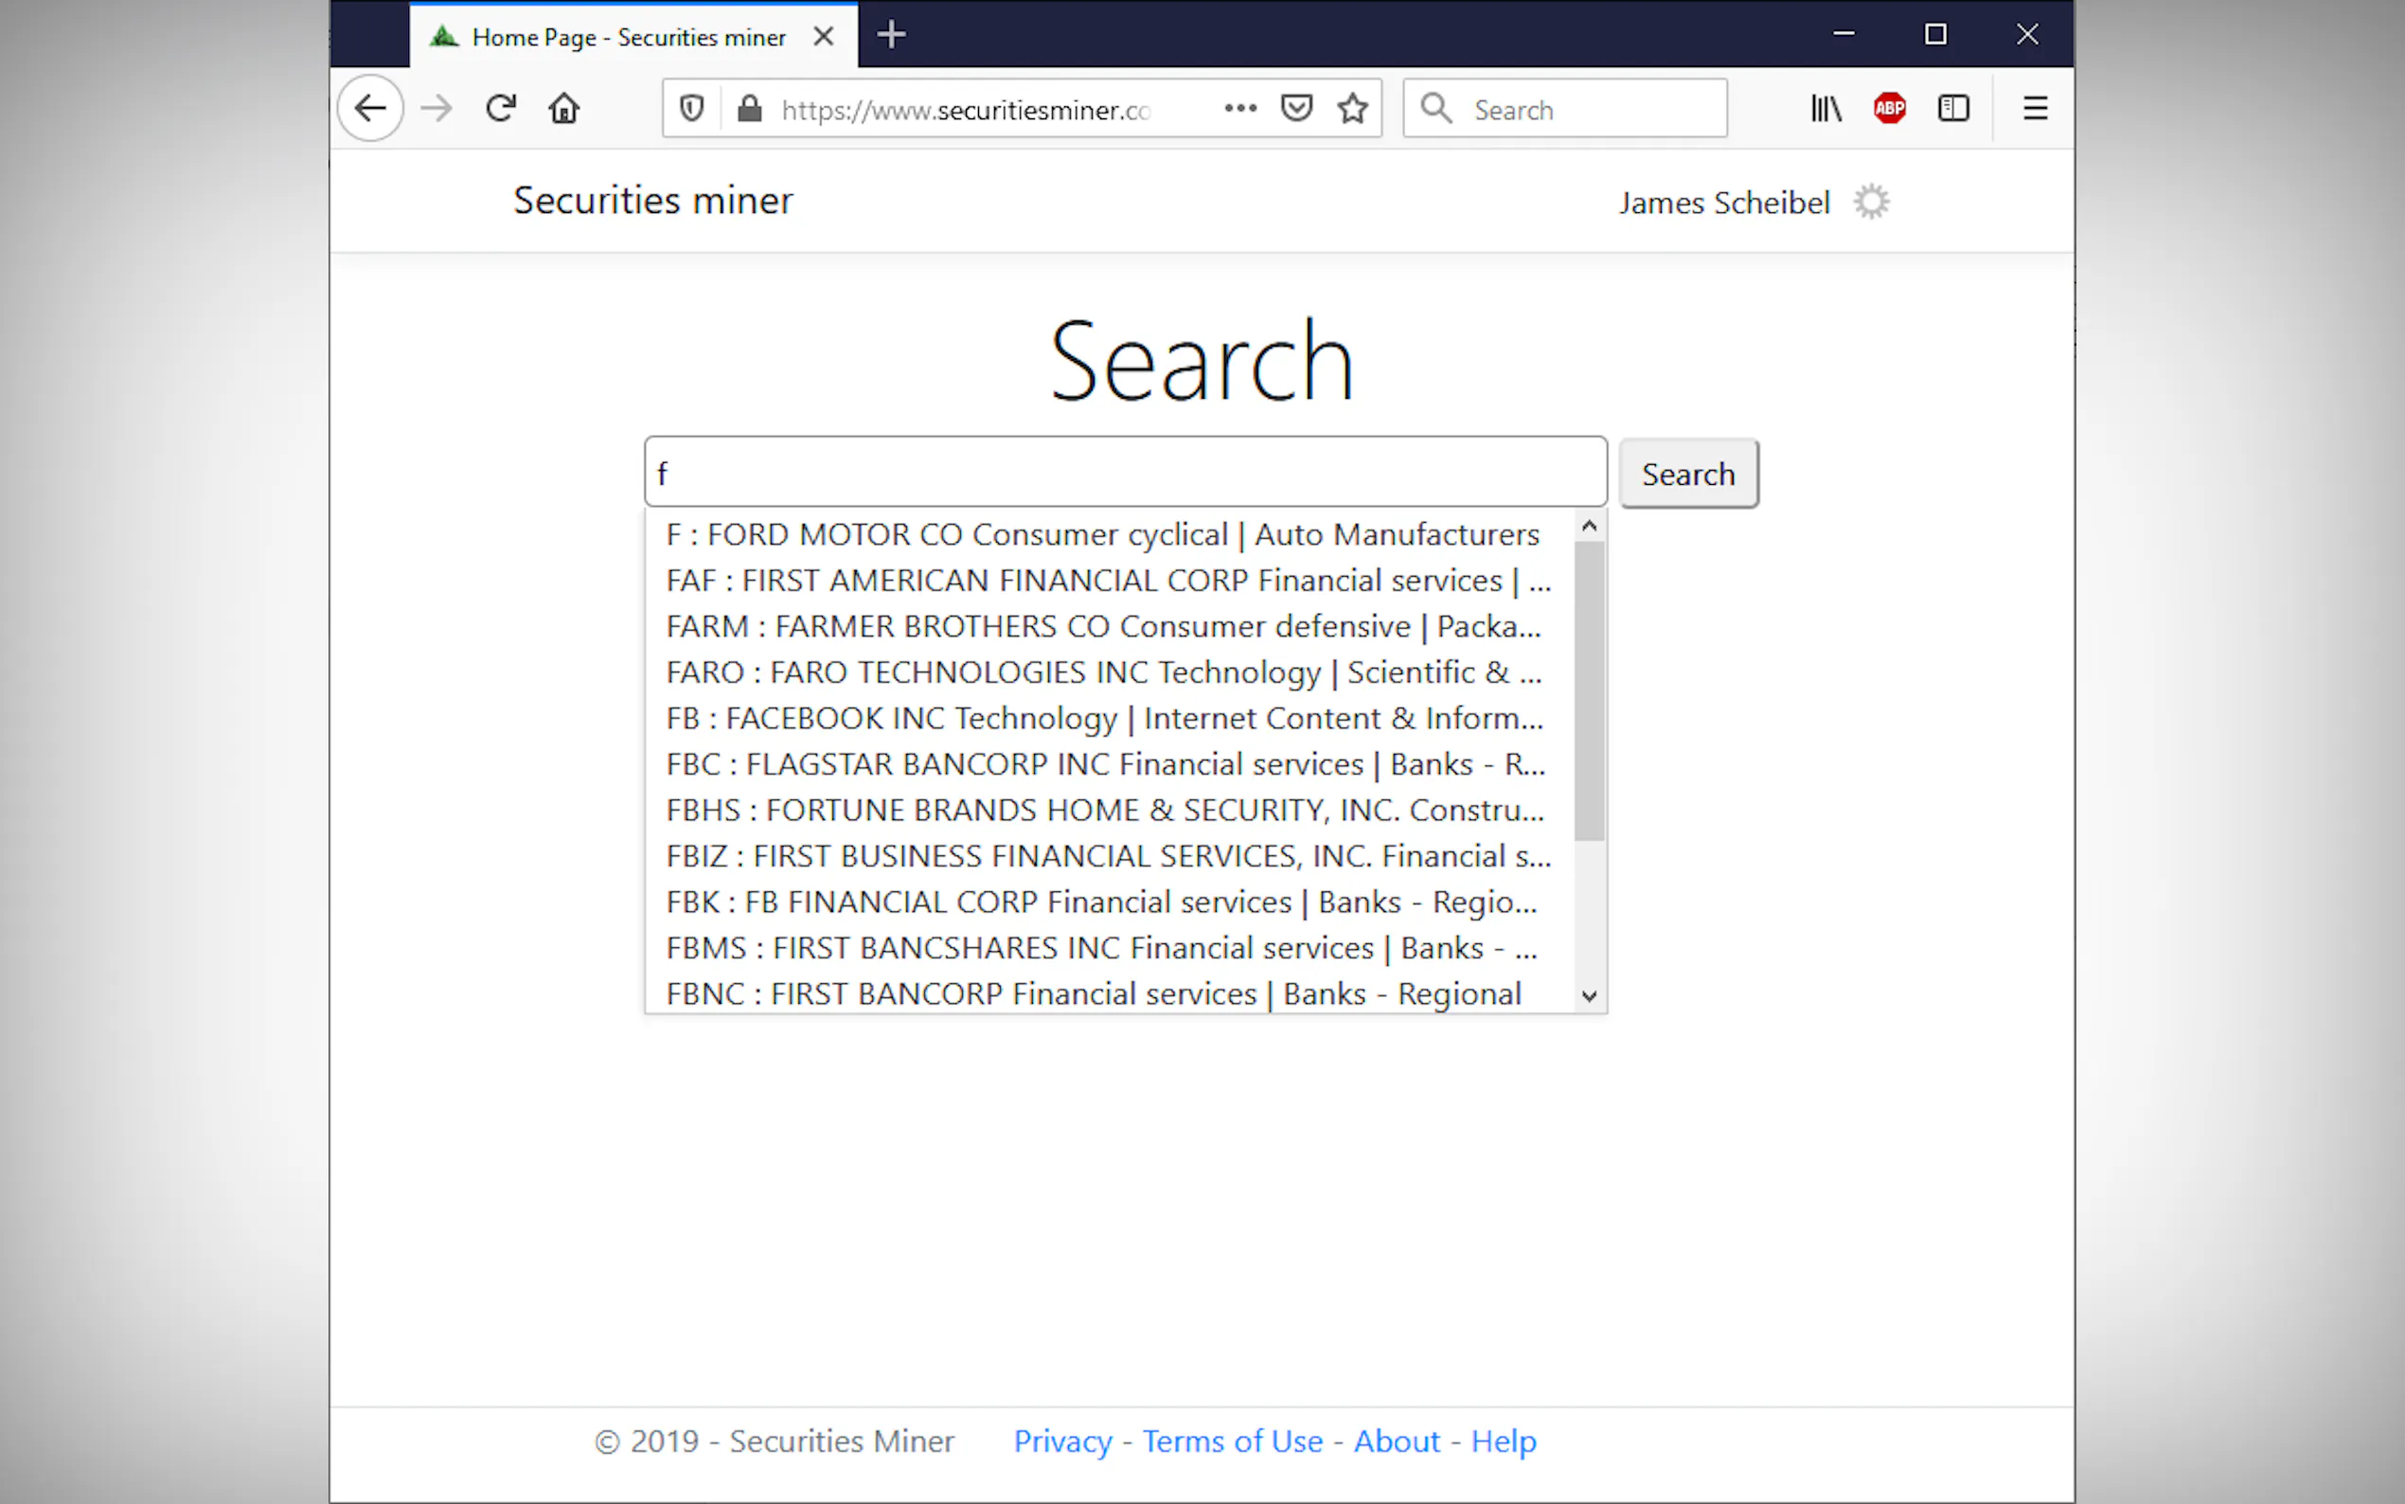Click into the securities search input field

coord(1125,474)
